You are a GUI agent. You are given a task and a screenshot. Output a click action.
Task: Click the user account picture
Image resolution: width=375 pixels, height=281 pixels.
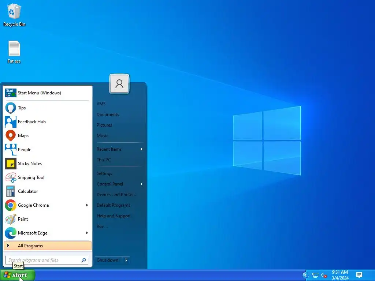119,84
